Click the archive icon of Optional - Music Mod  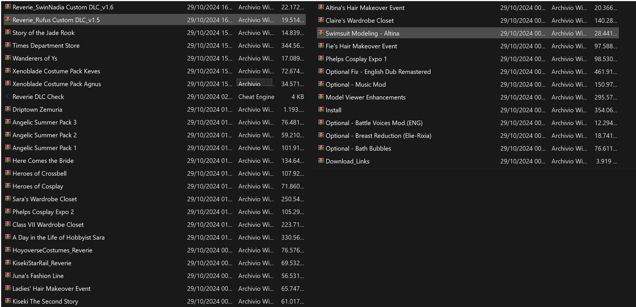321,84
